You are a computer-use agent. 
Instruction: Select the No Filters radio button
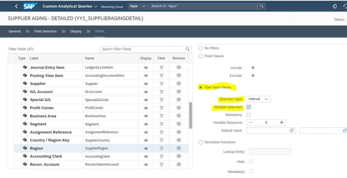[x=201, y=48]
